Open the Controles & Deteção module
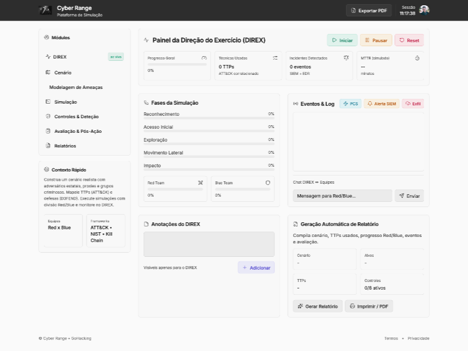Image resolution: width=468 pixels, height=351 pixels. 77,116
